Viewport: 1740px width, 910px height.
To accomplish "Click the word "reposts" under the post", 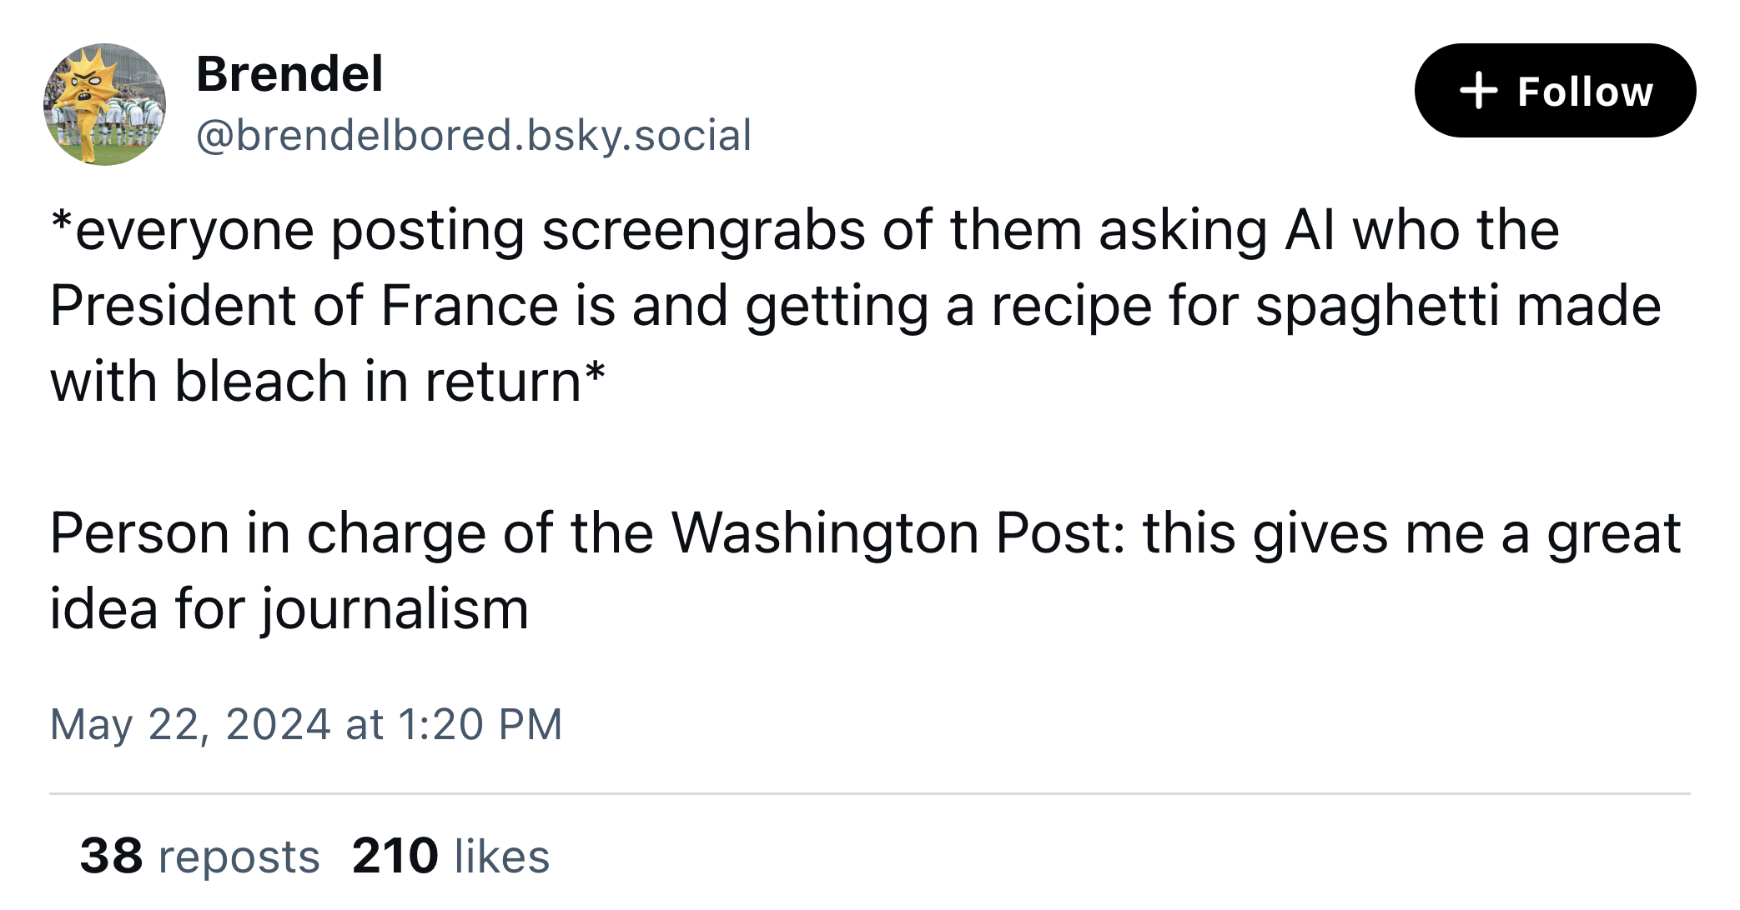I will point(239,857).
